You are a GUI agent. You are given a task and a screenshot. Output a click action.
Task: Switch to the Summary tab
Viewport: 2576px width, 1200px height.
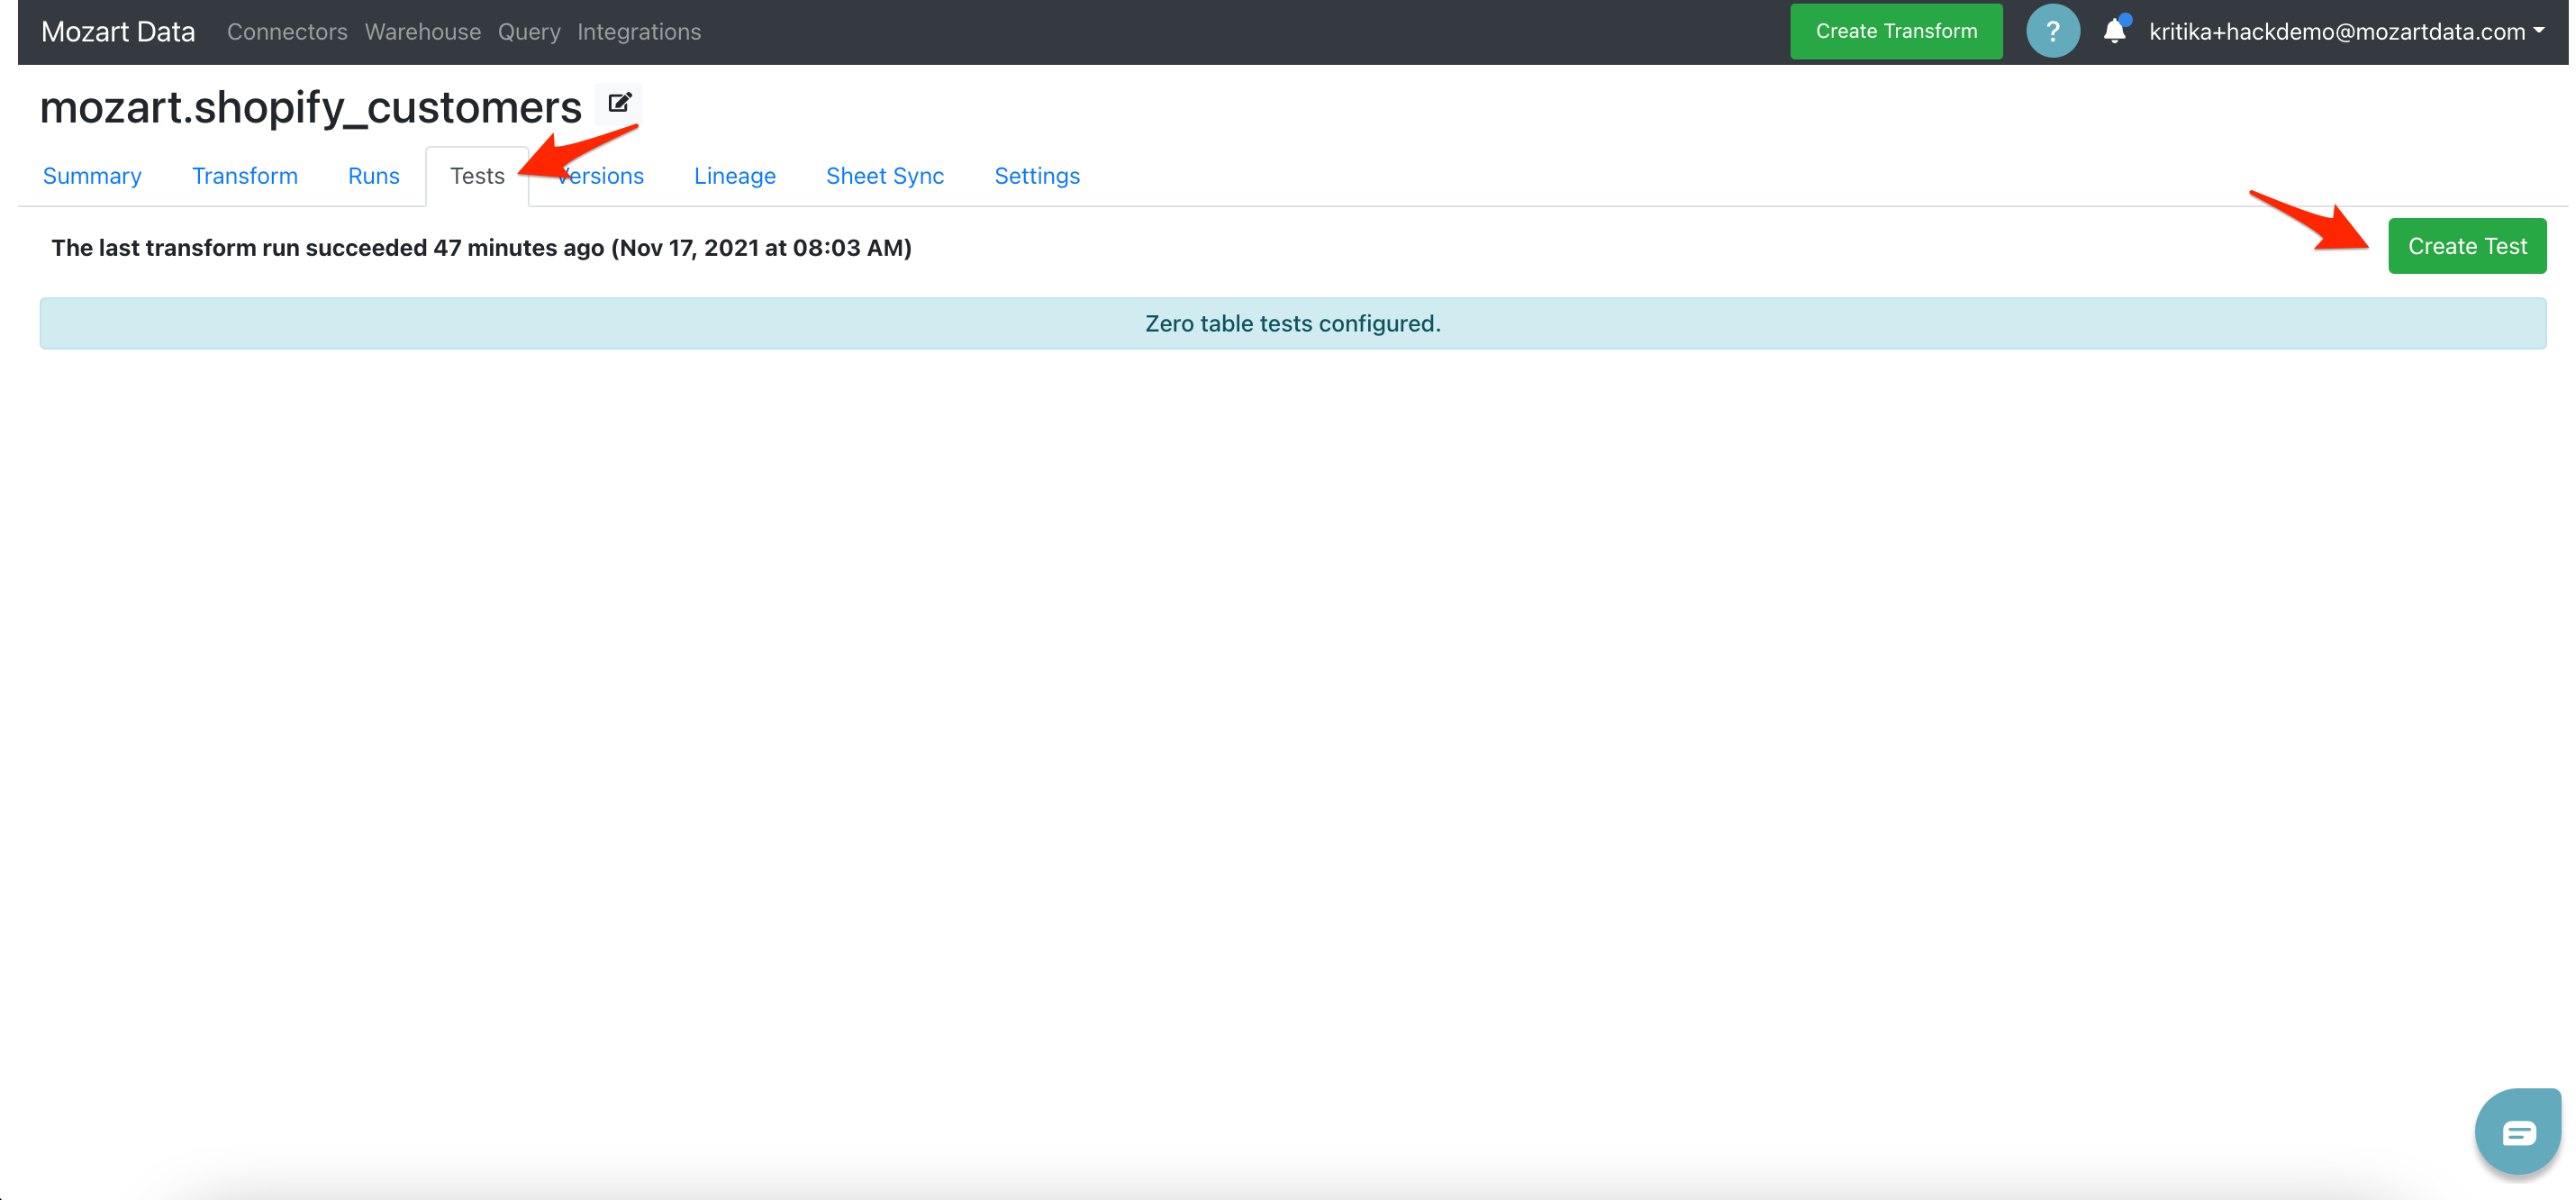point(92,176)
